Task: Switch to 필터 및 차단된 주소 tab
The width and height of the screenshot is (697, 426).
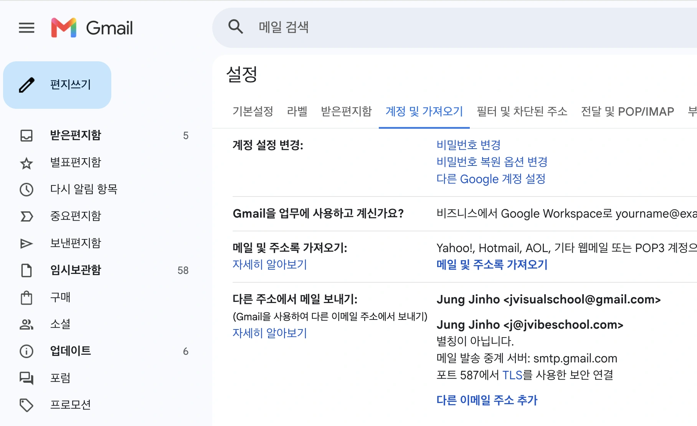Action: point(522,111)
